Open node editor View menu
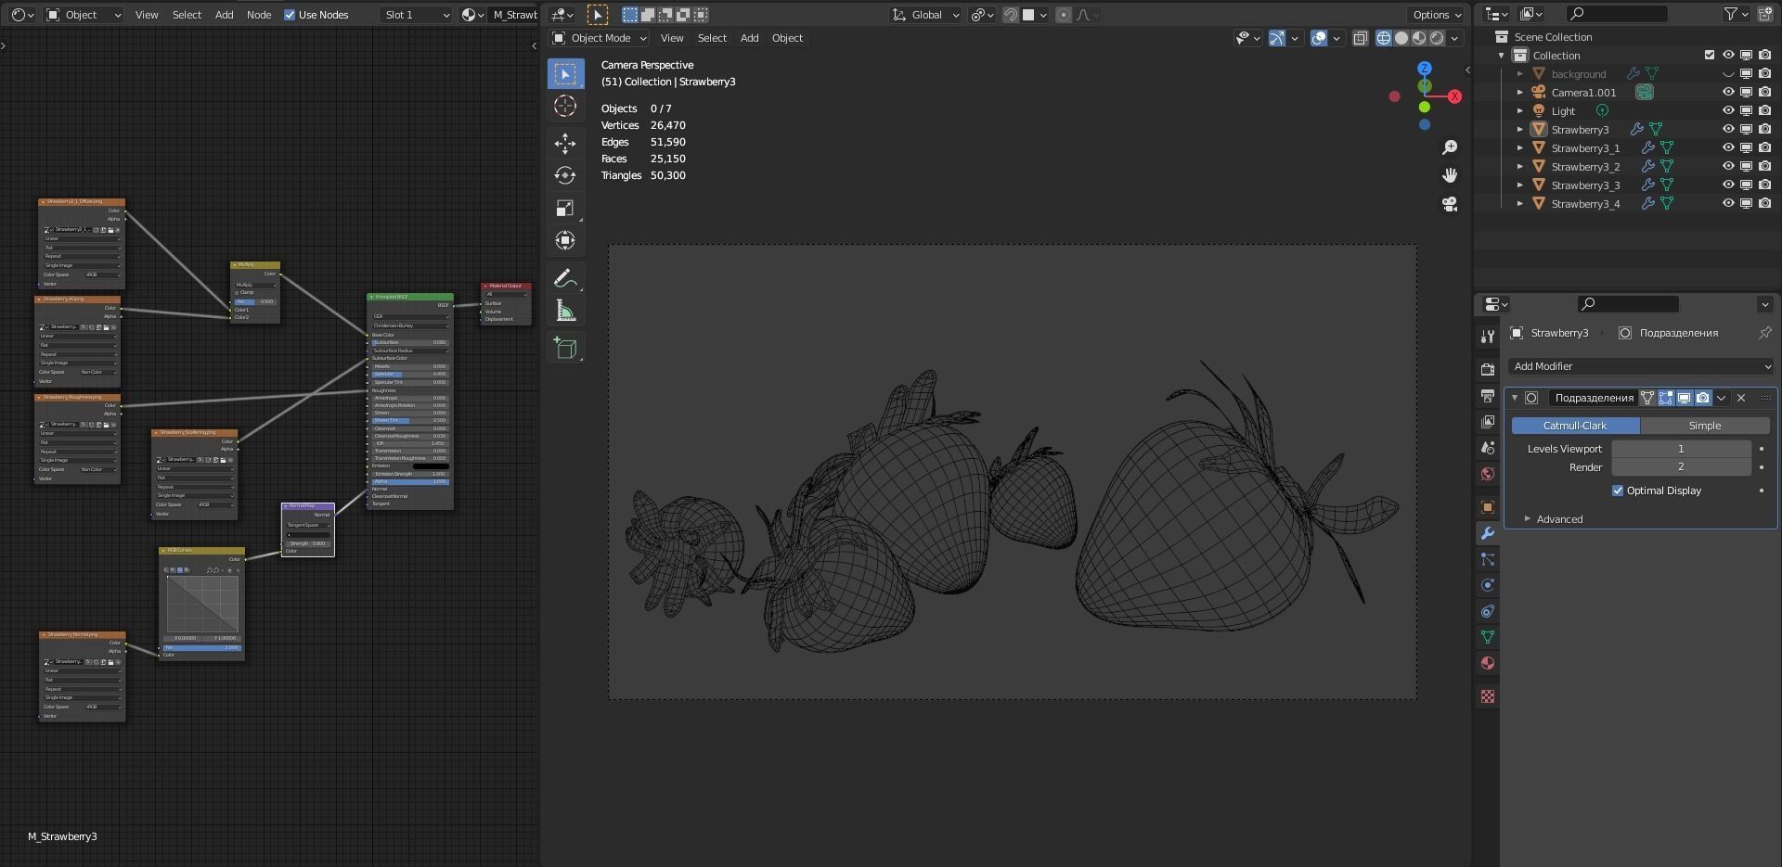 click(147, 15)
